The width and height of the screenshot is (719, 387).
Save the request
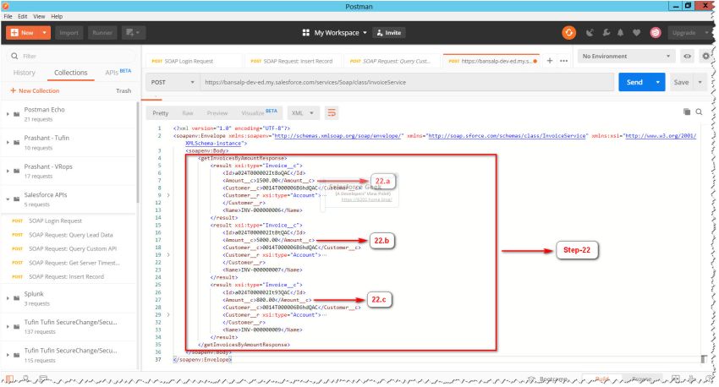point(681,82)
